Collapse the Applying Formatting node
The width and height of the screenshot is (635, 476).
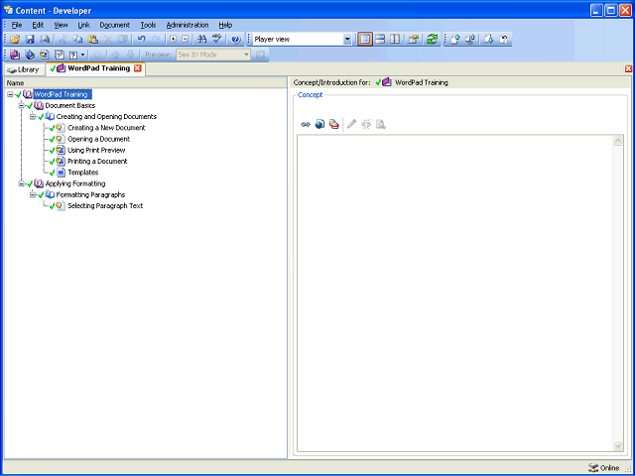[22, 183]
